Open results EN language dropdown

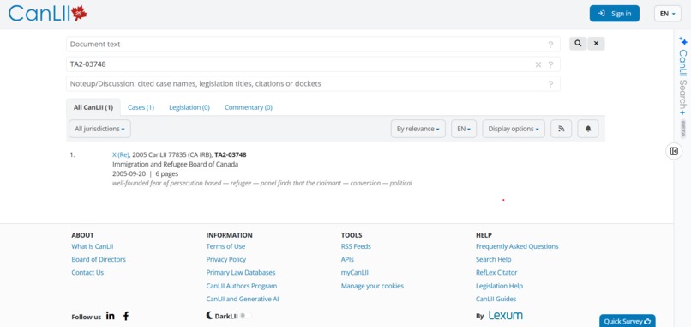464,129
